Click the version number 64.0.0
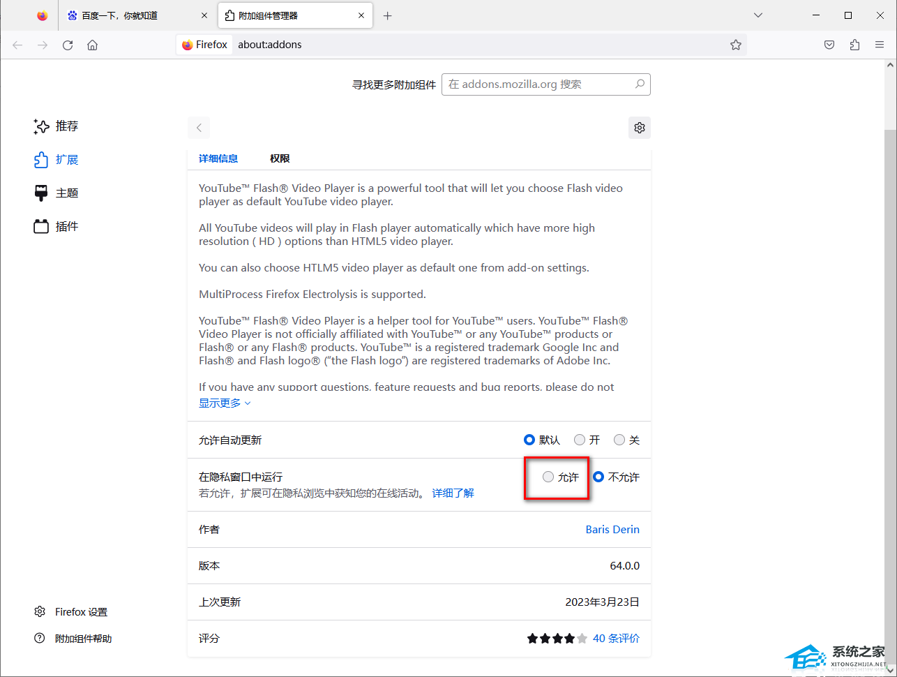The width and height of the screenshot is (897, 677). coord(624,565)
